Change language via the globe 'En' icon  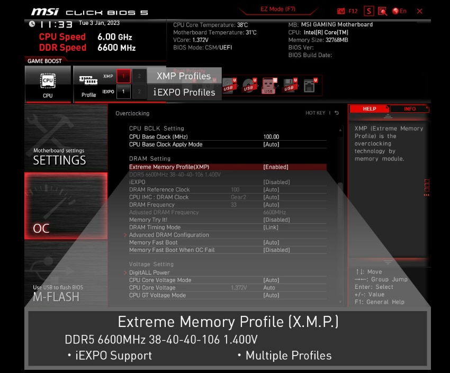click(x=399, y=11)
